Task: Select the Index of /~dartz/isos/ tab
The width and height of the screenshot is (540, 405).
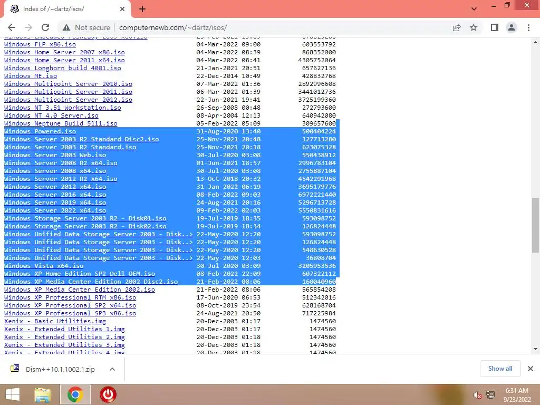Action: click(67, 9)
